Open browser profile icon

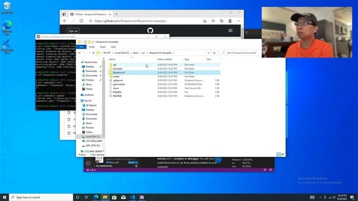point(230,21)
